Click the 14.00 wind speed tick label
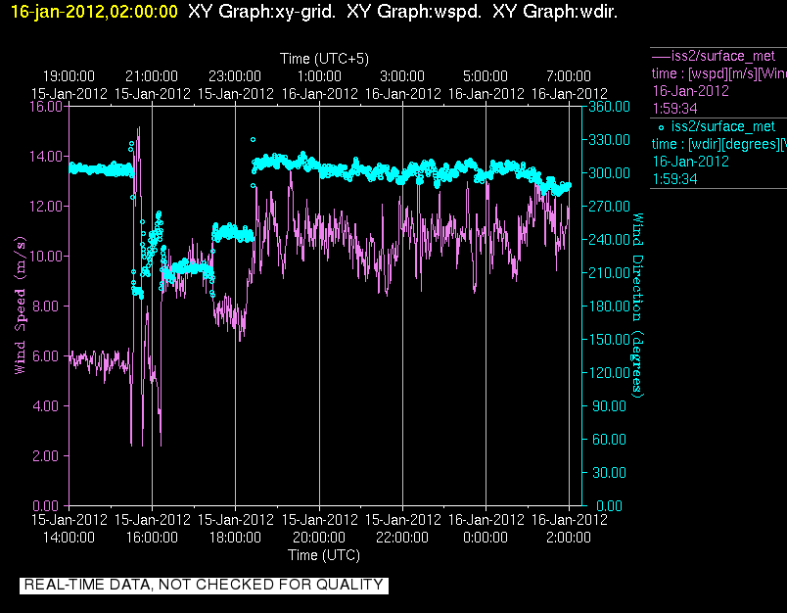Viewport: 787px width, 613px height. point(46,156)
